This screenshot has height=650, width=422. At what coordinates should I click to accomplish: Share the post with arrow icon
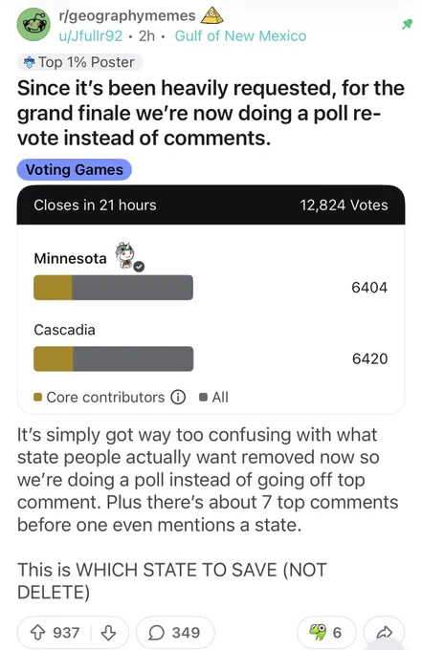pos(384,633)
